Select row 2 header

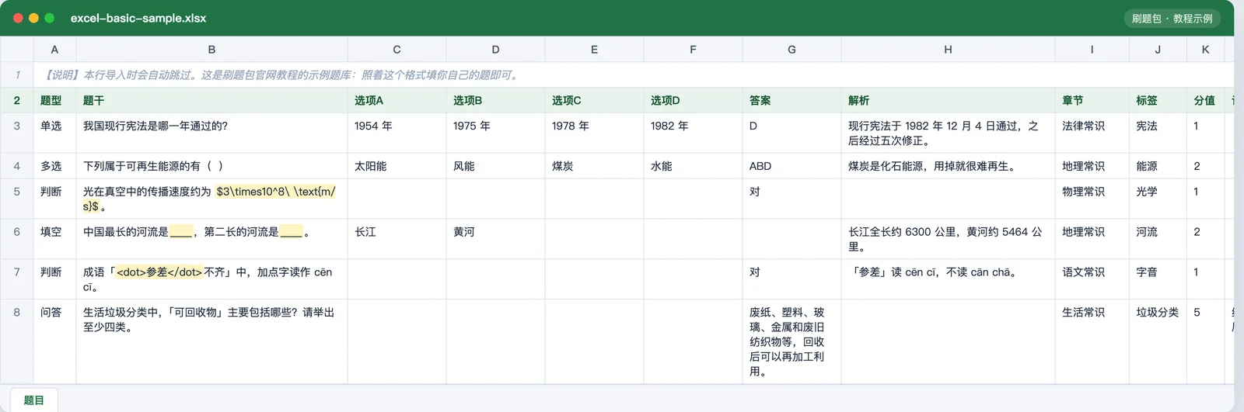pos(17,100)
